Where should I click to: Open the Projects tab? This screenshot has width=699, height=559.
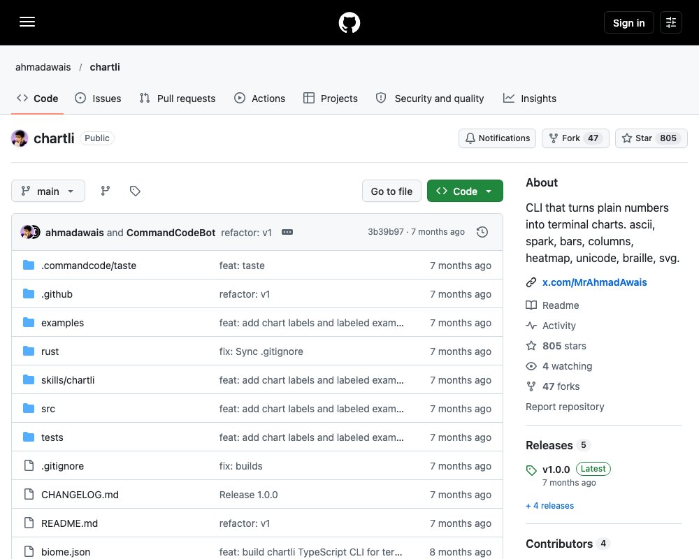coord(331,99)
